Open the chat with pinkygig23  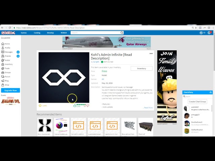[197, 116]
